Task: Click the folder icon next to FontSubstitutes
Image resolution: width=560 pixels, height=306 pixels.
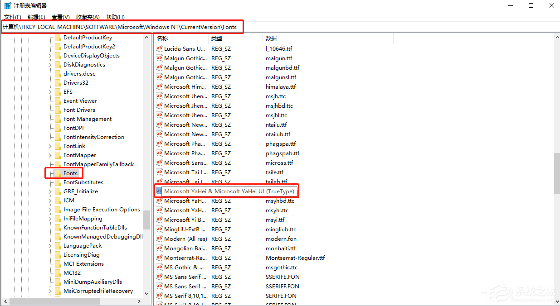Action: click(x=58, y=182)
